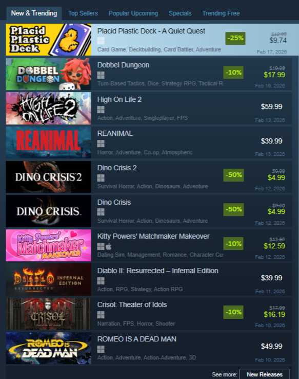Viewport: 299px width, 379px height.
Task: Click the REANIMAL capsule image
Action: tap(49, 142)
